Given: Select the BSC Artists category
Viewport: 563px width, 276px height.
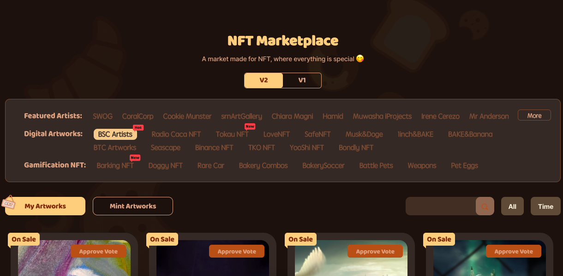Looking at the screenshot, I should [115, 134].
